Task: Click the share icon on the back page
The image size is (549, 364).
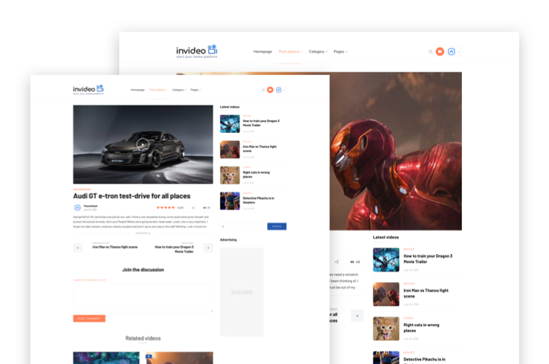Action: pyautogui.click(x=336, y=261)
